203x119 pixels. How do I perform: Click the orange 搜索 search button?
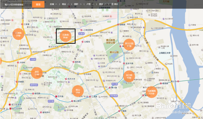click(38, 4)
